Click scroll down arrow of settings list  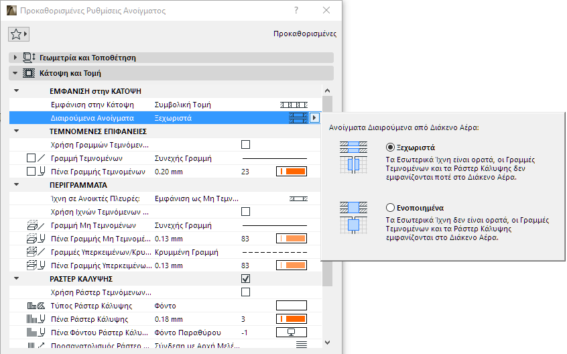[x=327, y=343]
